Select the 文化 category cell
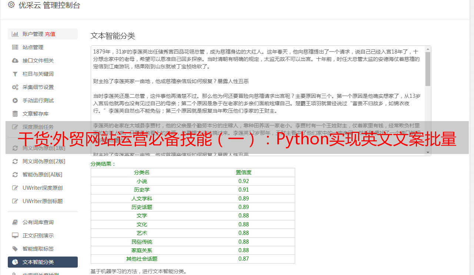Screen dimensions: 474x275 tap(142, 224)
